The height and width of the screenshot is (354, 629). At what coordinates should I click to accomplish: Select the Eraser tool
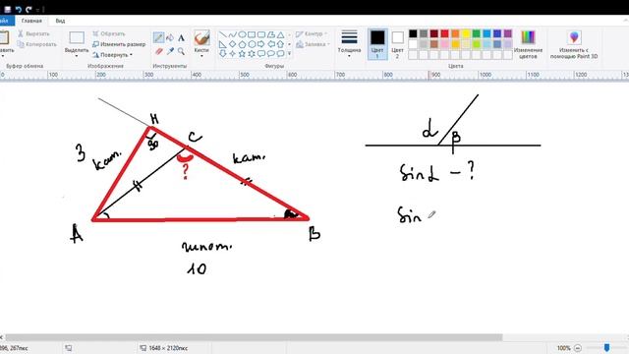(158, 51)
